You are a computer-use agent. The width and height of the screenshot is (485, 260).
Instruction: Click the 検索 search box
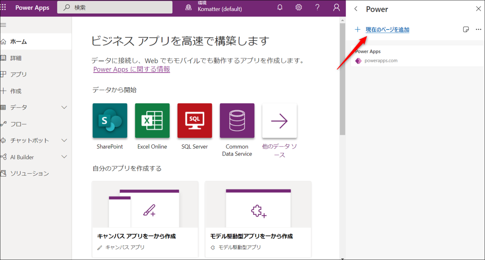(115, 8)
